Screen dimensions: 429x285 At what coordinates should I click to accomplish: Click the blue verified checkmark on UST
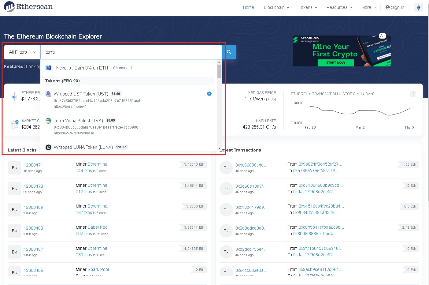point(209,94)
